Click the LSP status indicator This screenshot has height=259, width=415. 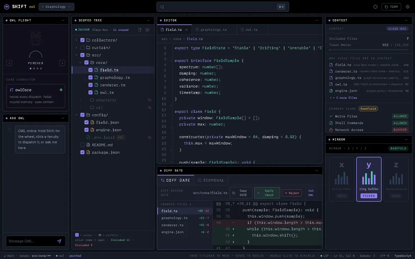324,256
